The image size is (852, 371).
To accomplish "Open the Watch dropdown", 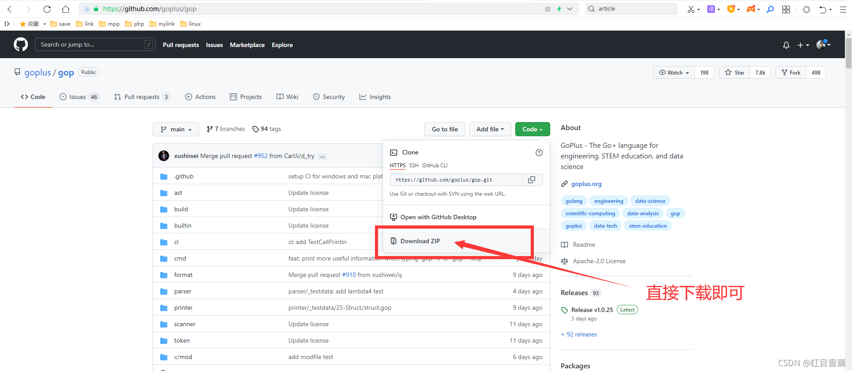I will coord(674,72).
